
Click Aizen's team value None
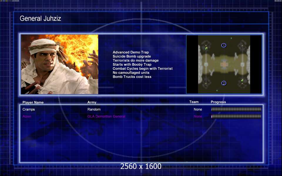pyautogui.click(x=198, y=116)
